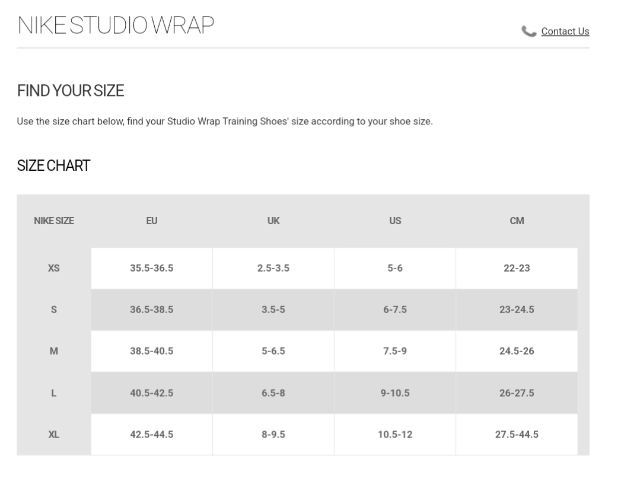
Task: Select the S size row label
Action: [x=53, y=310]
